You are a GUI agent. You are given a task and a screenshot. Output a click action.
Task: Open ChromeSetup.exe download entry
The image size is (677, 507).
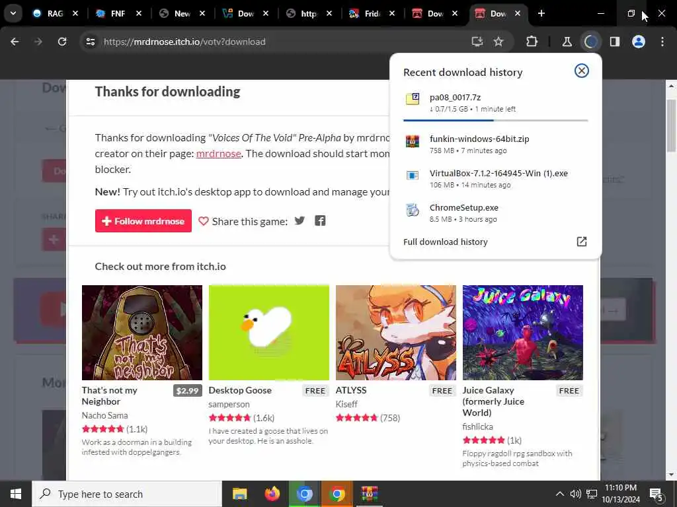(x=495, y=213)
